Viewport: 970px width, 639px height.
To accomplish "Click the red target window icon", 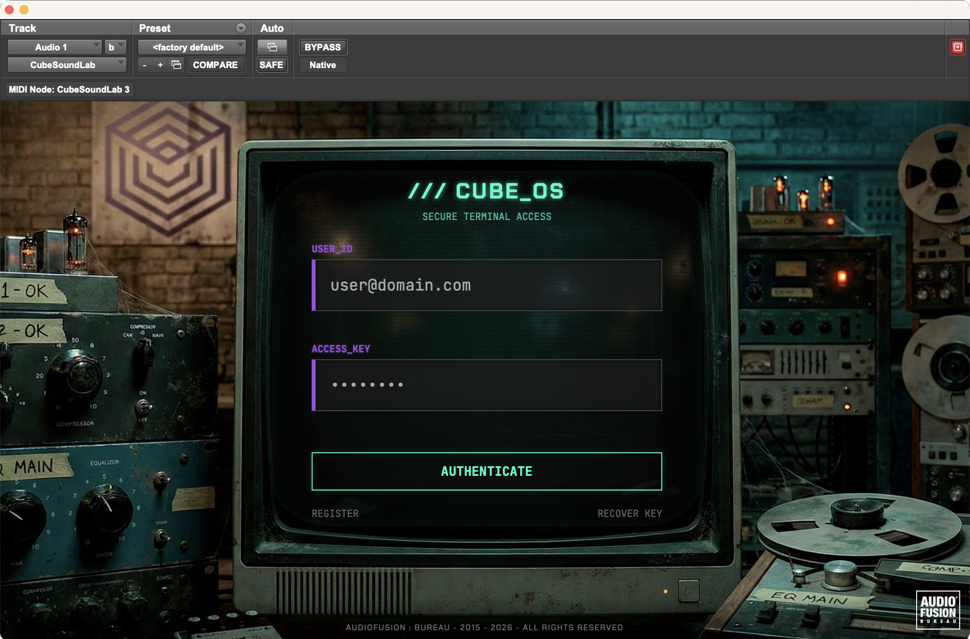I will [x=957, y=47].
